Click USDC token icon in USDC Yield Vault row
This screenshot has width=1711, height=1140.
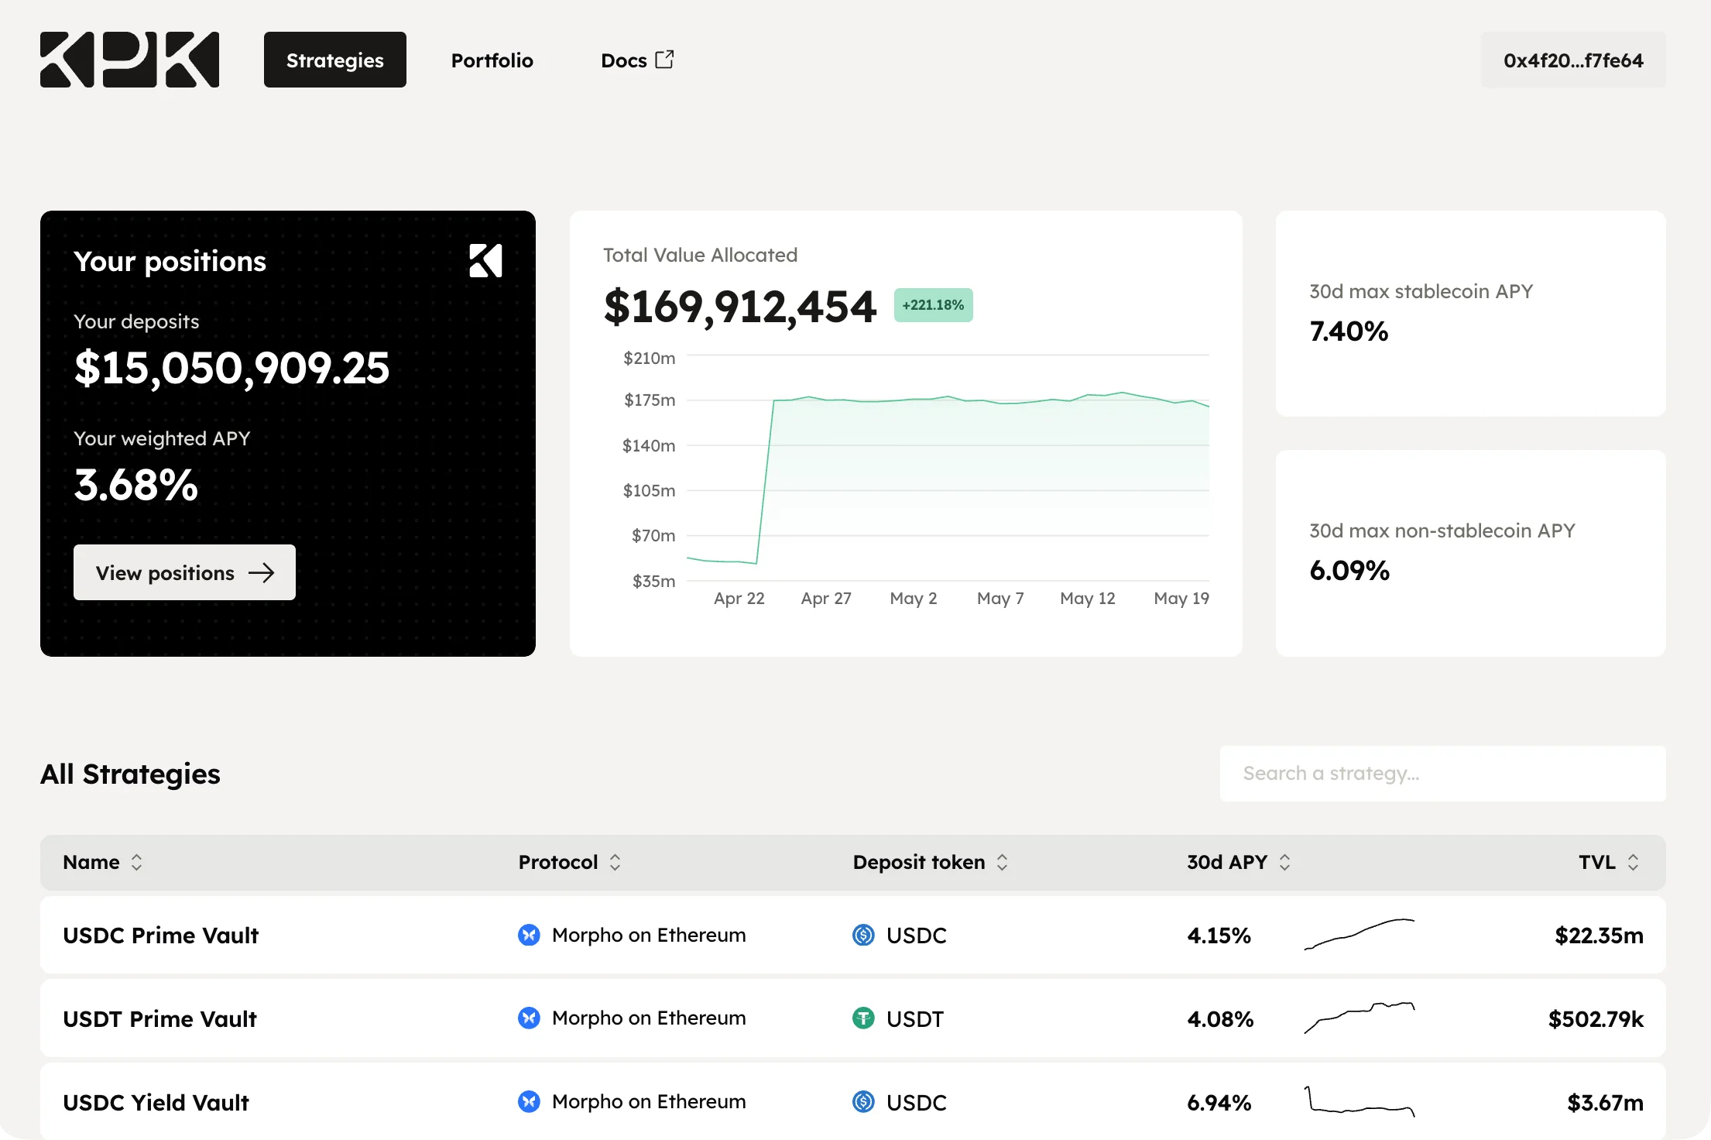pos(863,1101)
